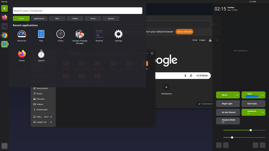Screen dimensions: 269x151
Task: Open Google Lens image search icon
Action: [x=191, y=76]
